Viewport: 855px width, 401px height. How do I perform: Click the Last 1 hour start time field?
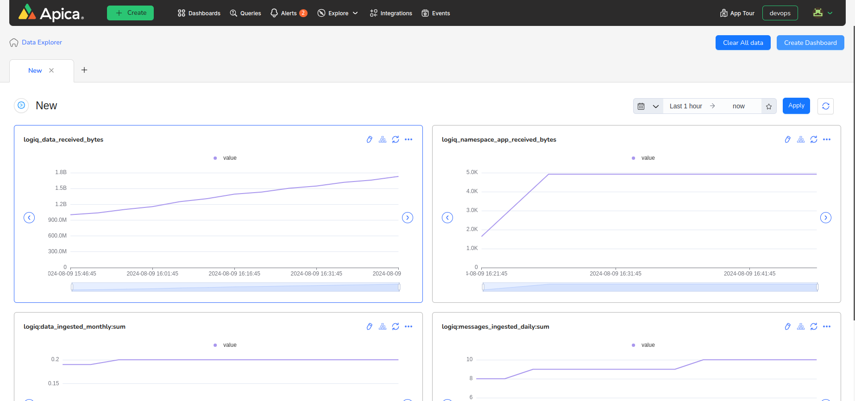[685, 106]
